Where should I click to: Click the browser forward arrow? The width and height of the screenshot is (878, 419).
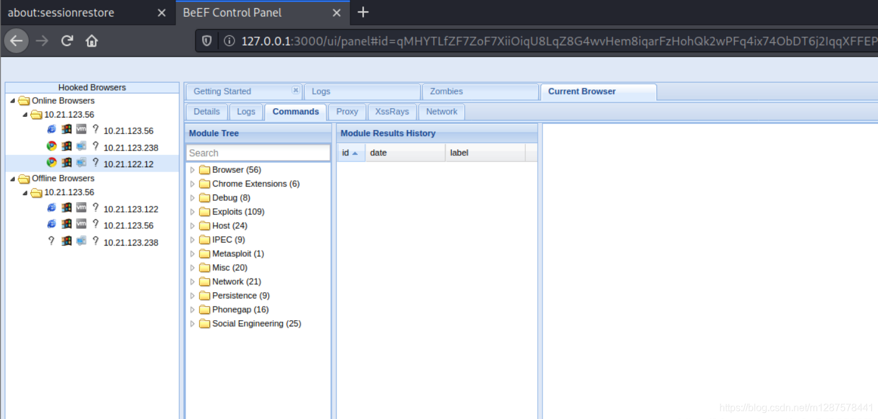42,41
